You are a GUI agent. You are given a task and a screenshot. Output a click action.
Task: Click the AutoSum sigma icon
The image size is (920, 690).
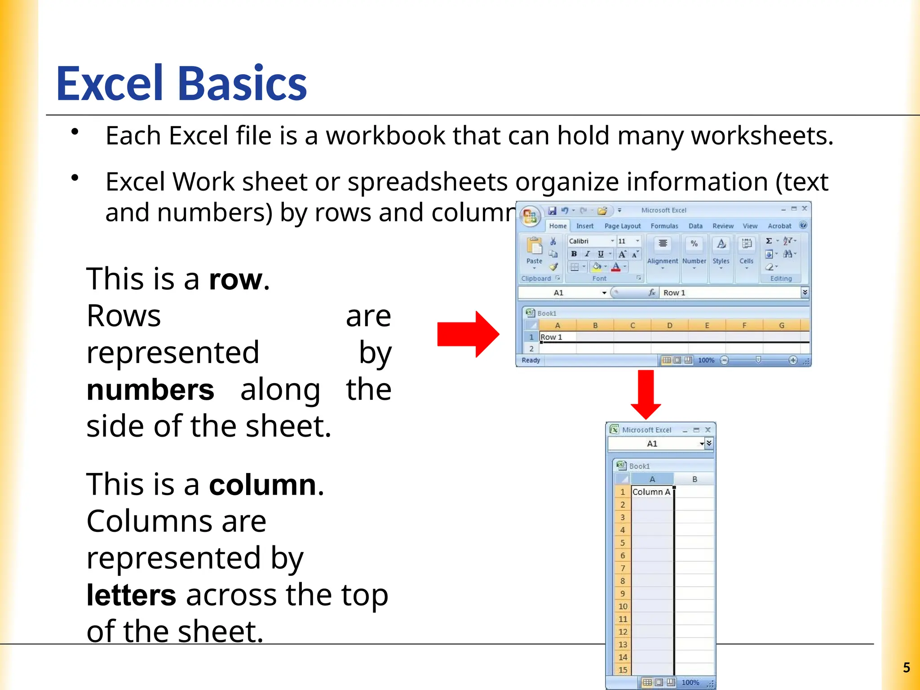tap(769, 241)
